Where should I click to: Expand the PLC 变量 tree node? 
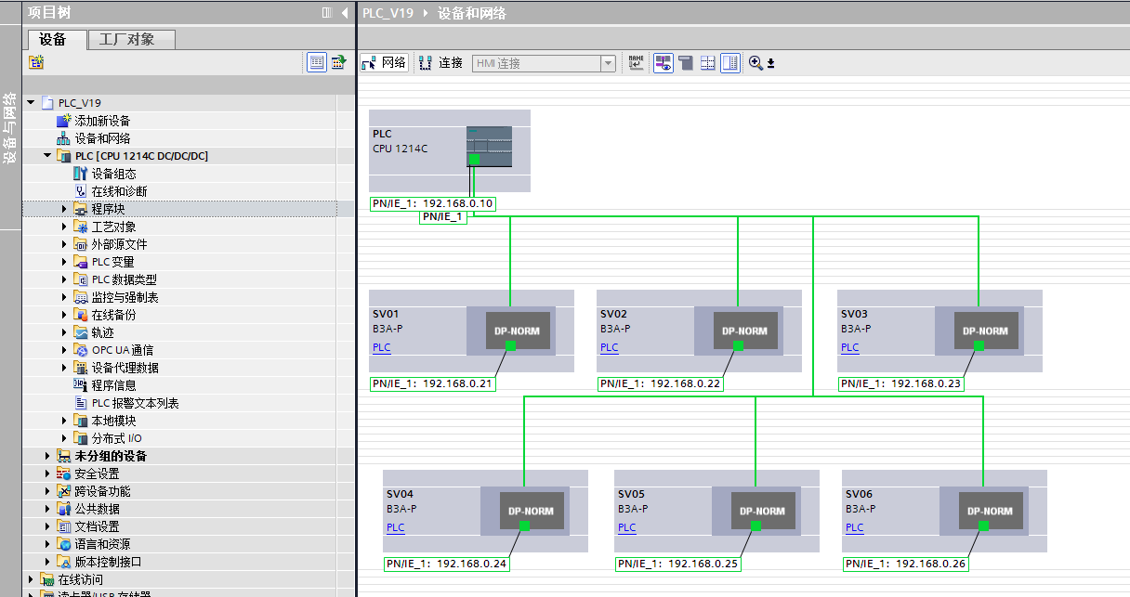pyautogui.click(x=65, y=262)
